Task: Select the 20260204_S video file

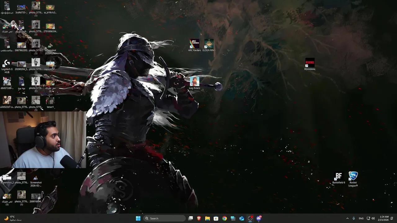Action: pos(21,65)
